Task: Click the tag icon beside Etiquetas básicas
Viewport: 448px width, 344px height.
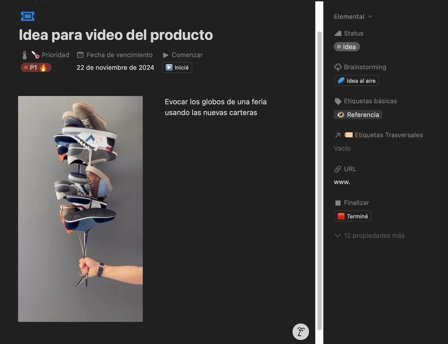Action: [338, 101]
